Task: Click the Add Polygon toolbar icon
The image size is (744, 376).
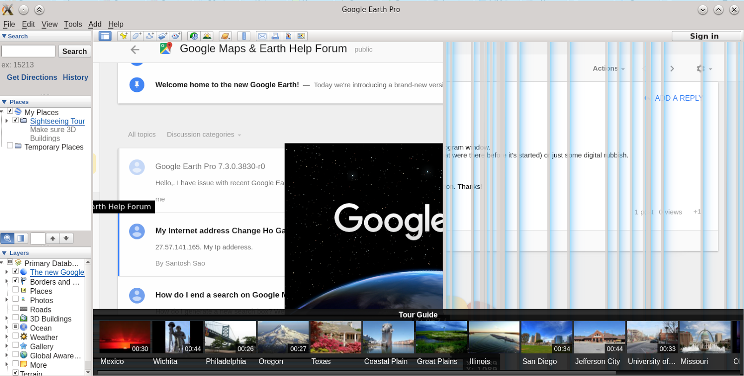Action: click(137, 36)
